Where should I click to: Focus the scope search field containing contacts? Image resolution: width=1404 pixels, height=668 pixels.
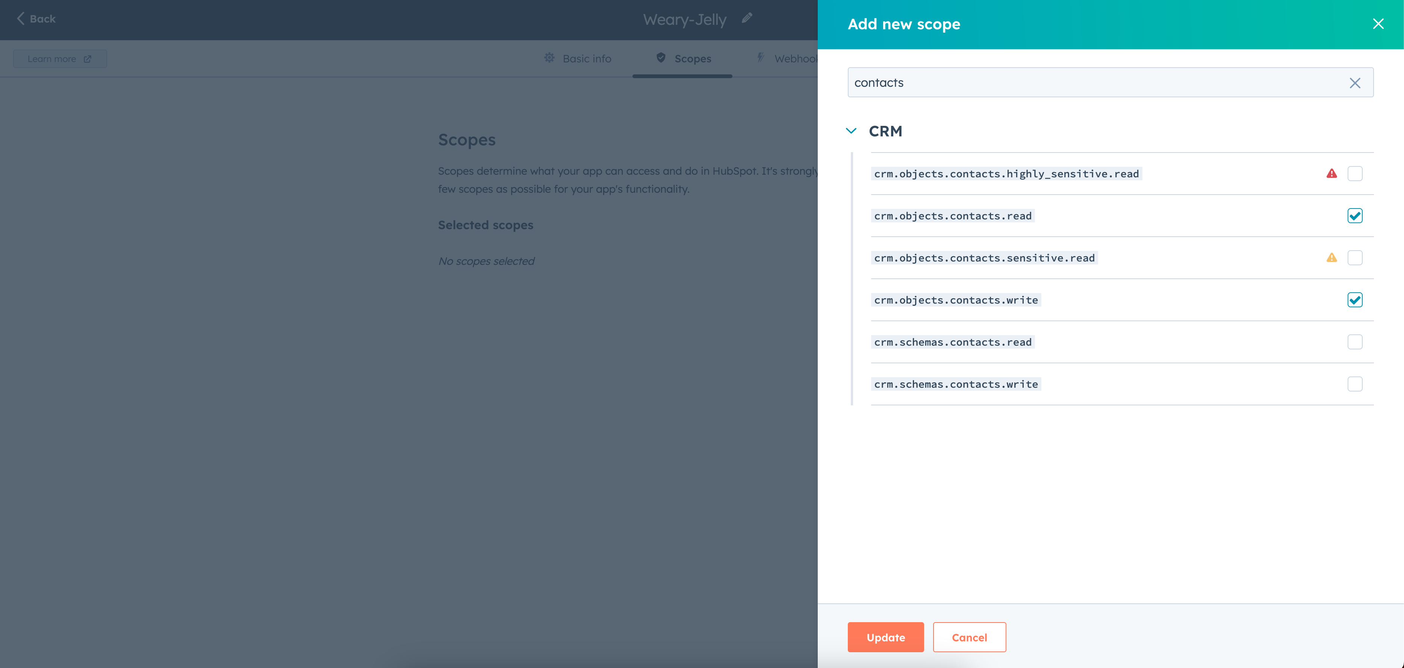pos(1090,83)
